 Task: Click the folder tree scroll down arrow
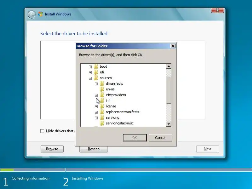169,124
